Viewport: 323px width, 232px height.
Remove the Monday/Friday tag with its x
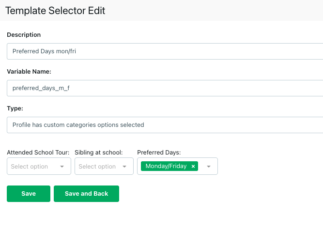[193, 166]
